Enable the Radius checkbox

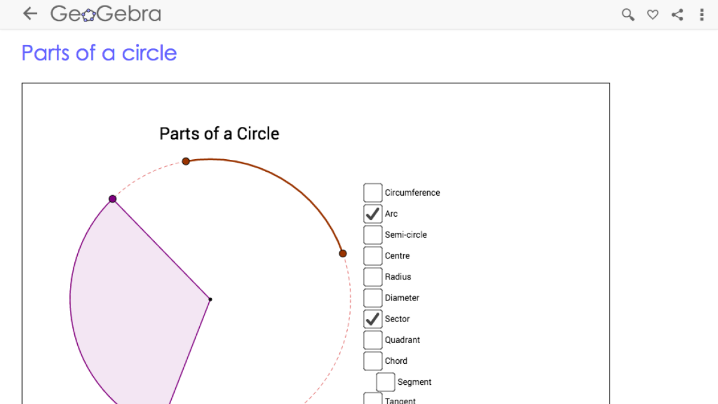click(373, 276)
